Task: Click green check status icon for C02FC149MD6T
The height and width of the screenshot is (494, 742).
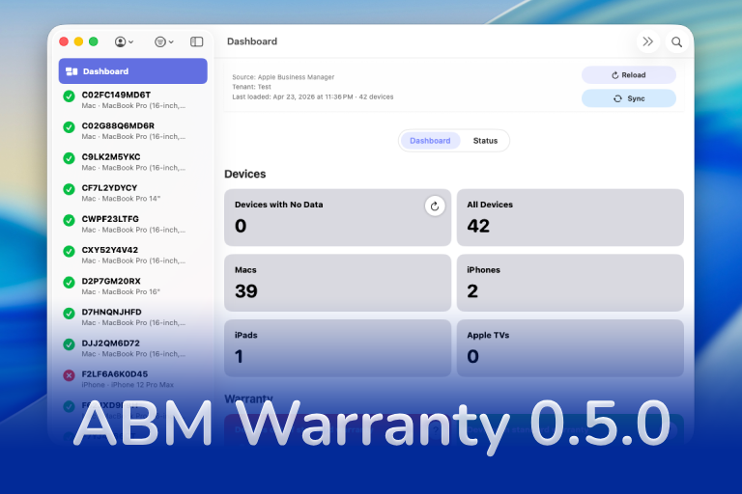Action: [x=70, y=96]
